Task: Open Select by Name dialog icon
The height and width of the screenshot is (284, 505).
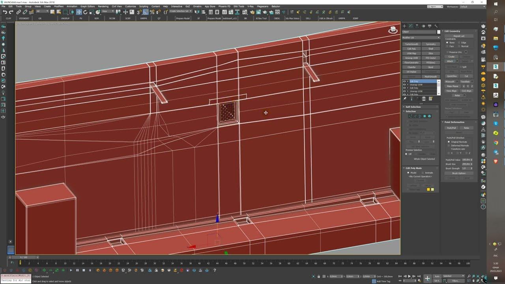Action: (58, 12)
